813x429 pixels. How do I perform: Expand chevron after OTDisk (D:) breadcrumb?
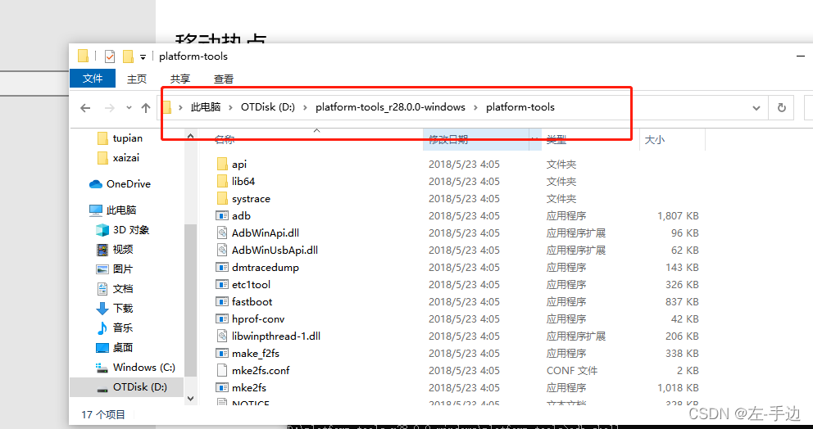tap(305, 108)
